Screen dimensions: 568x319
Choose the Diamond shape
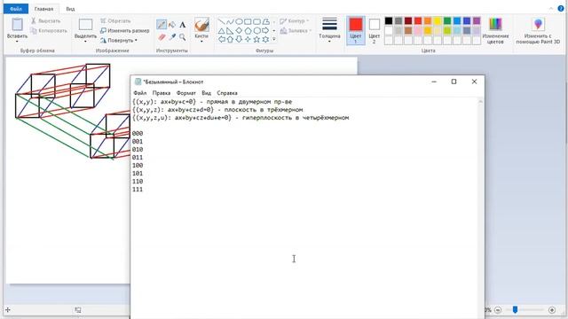239,31
